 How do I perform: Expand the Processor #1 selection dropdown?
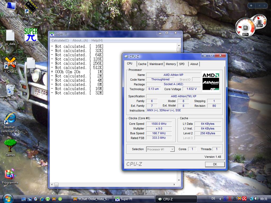(x=172, y=149)
